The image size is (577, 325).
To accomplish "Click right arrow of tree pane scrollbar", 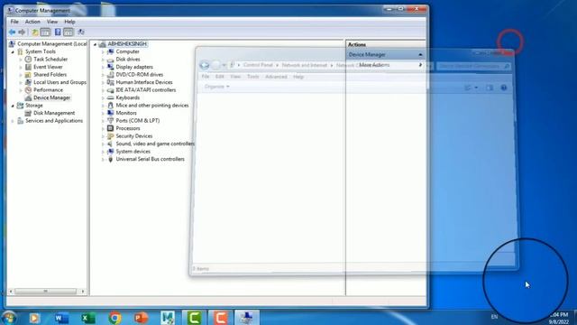I will (83, 292).
